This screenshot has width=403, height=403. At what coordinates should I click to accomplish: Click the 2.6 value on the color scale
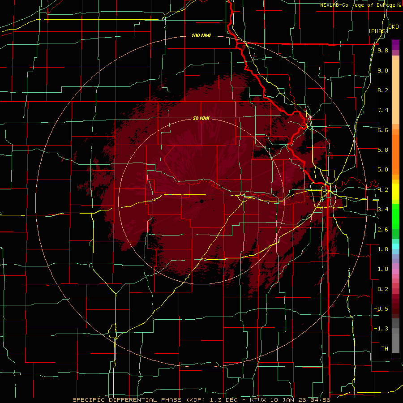pyautogui.click(x=383, y=230)
